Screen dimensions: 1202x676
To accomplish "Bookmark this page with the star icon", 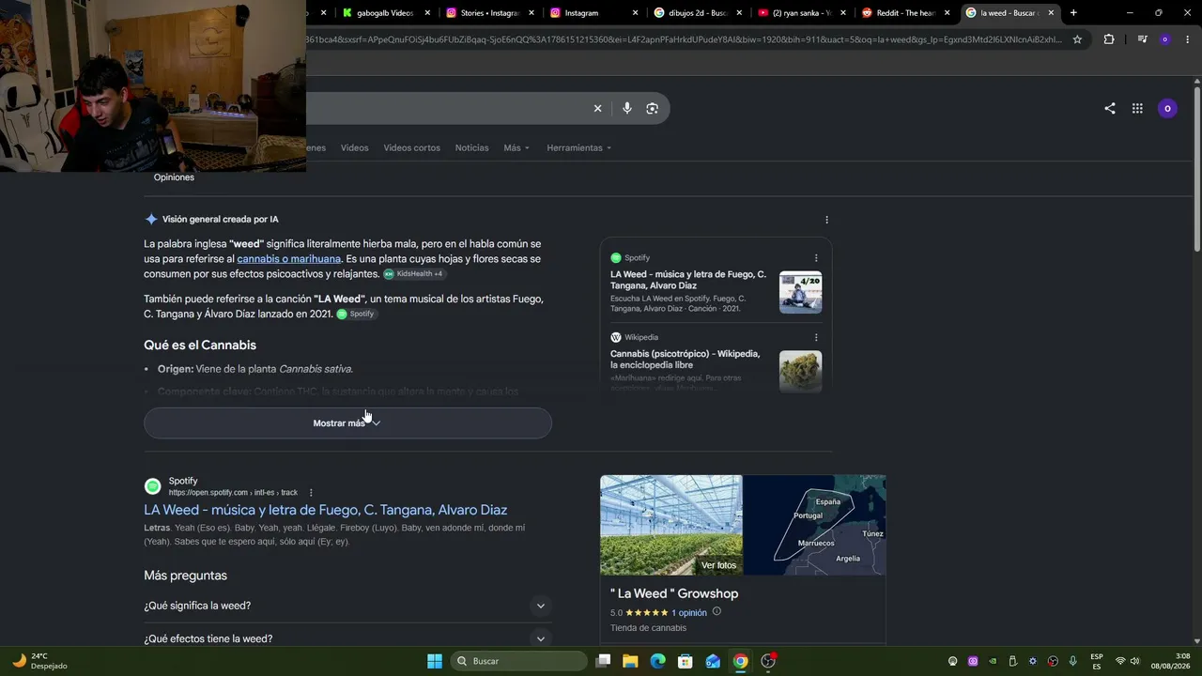I will point(1077,39).
